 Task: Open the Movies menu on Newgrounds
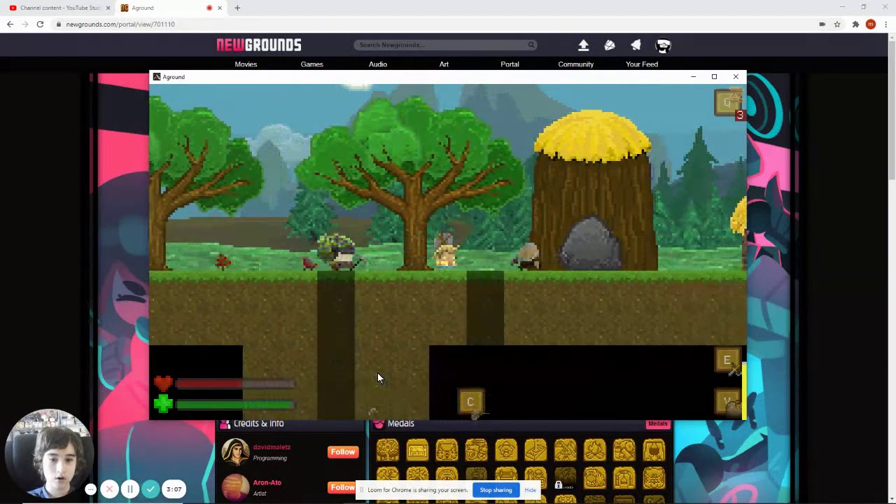coord(246,64)
